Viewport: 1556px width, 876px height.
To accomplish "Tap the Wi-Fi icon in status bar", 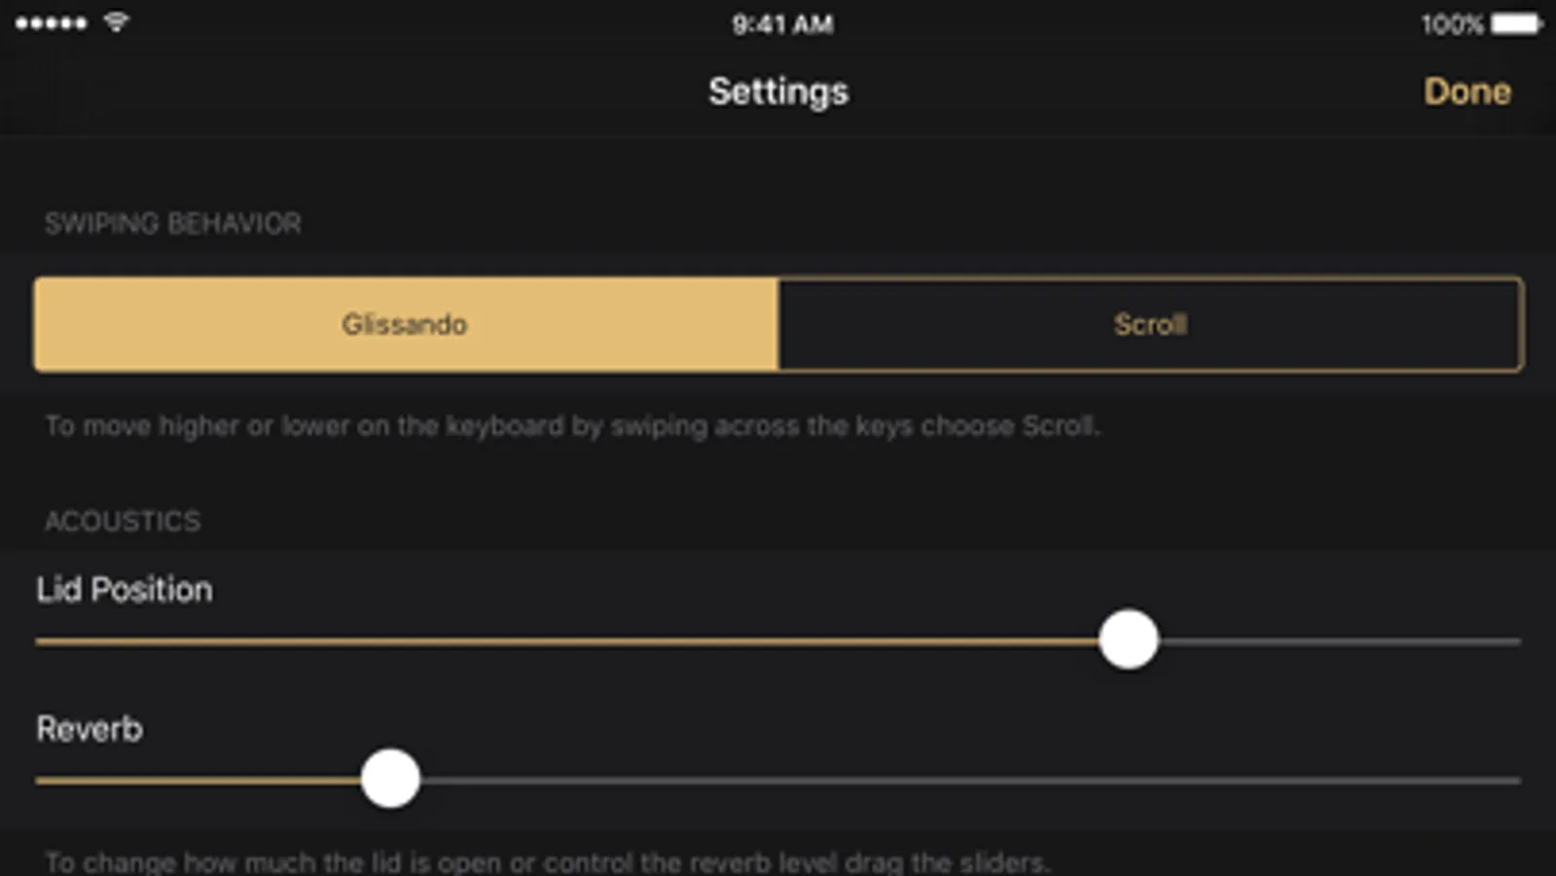I will [x=116, y=22].
